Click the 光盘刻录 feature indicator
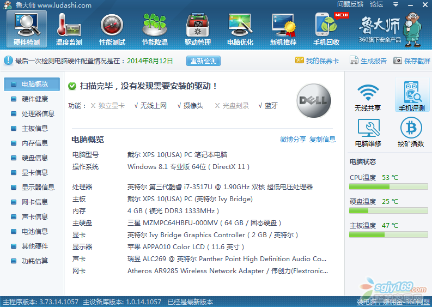The height and width of the screenshot is (307, 432). [232, 106]
